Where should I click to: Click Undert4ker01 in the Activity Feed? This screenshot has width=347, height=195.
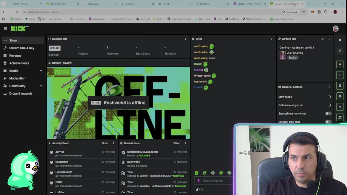(x=64, y=172)
